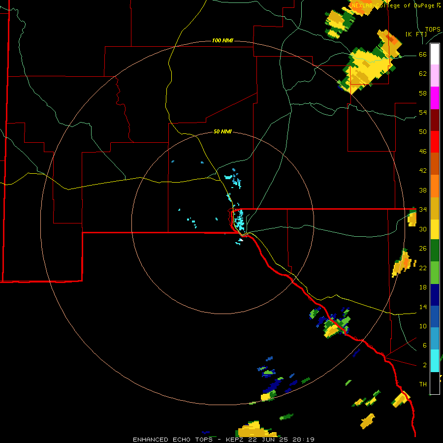Click the '58' legend value

click(x=423, y=93)
